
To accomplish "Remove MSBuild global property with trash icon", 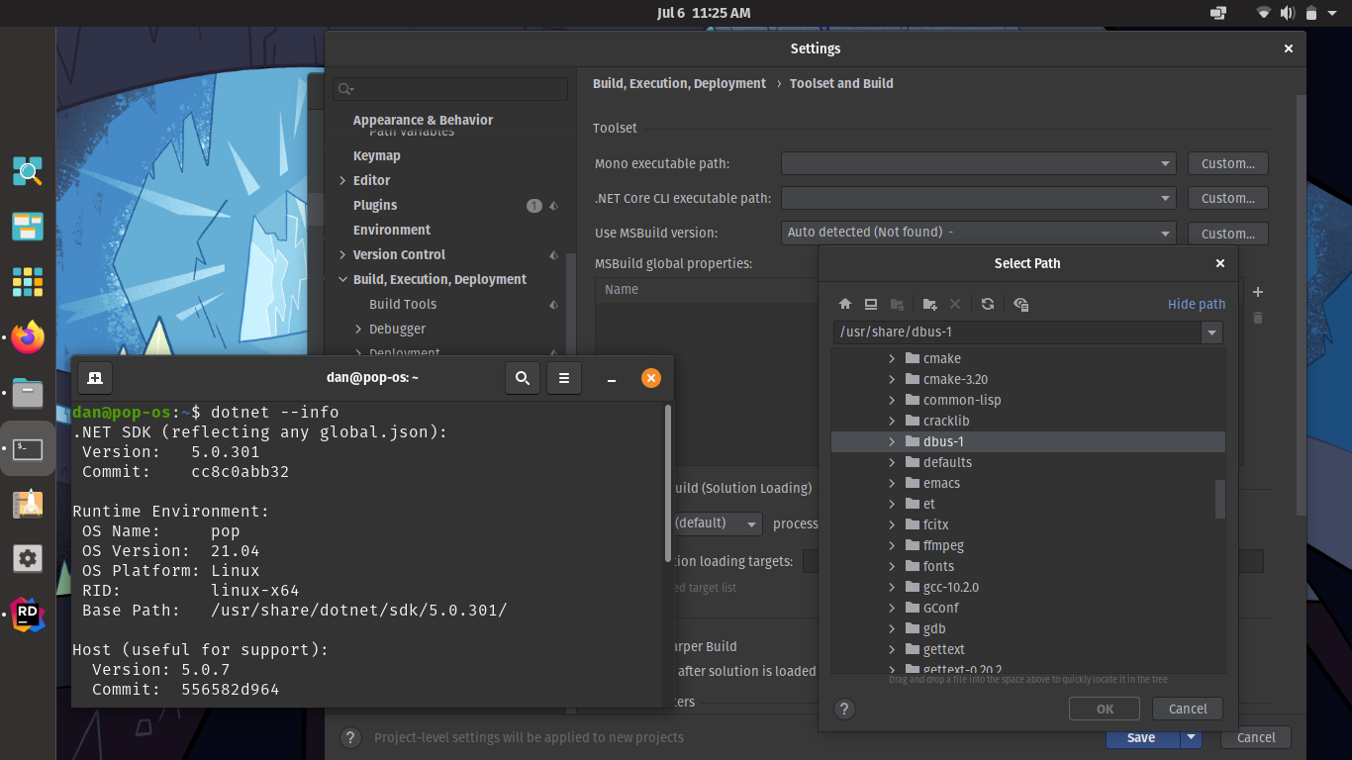I will 1258,318.
